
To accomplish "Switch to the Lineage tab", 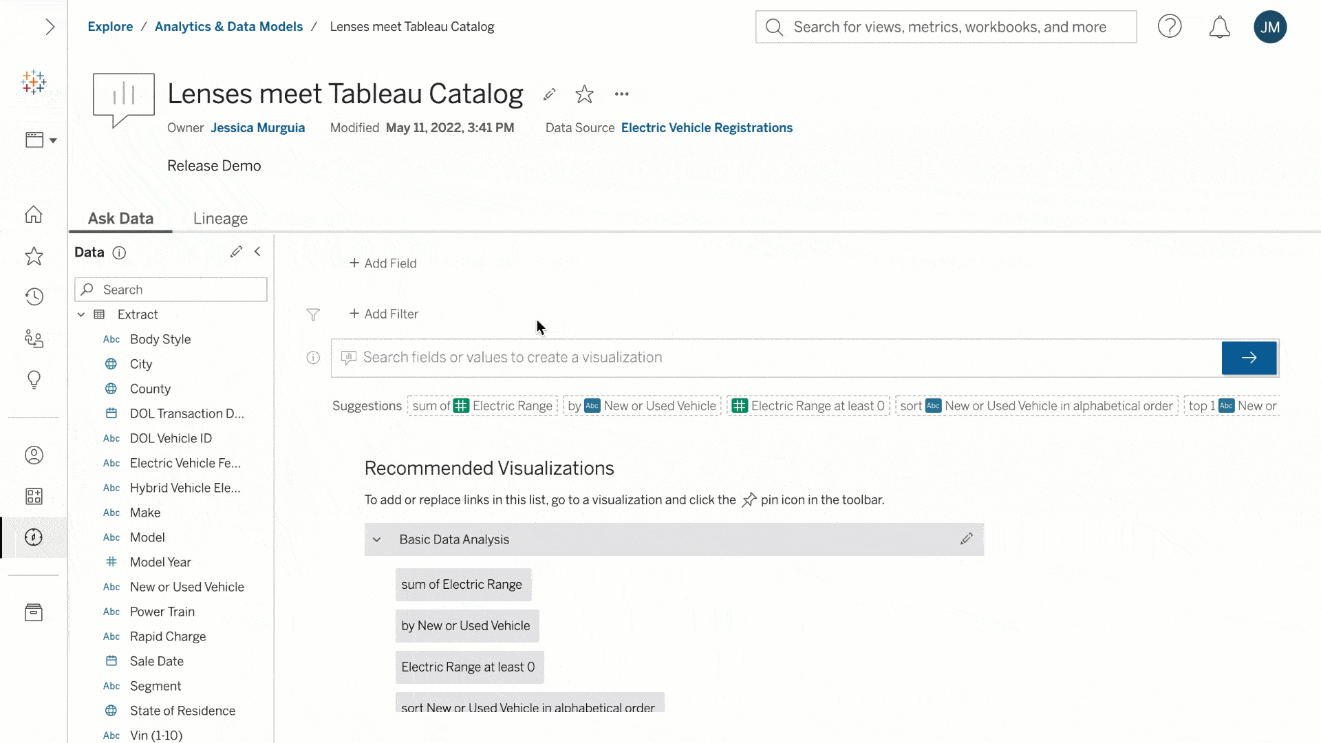I will tap(220, 219).
